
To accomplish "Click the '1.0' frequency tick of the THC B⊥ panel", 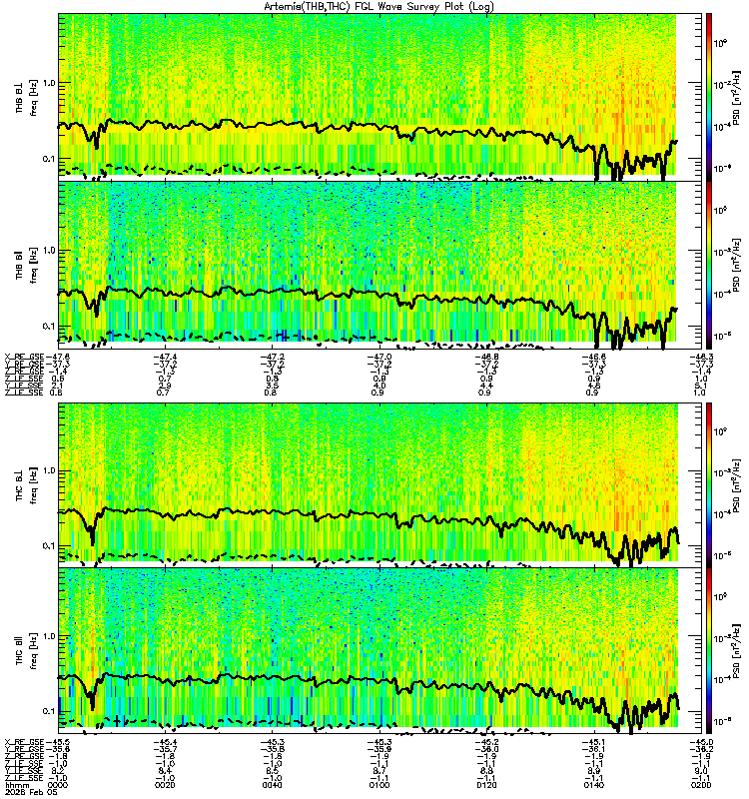I will coord(49,470).
